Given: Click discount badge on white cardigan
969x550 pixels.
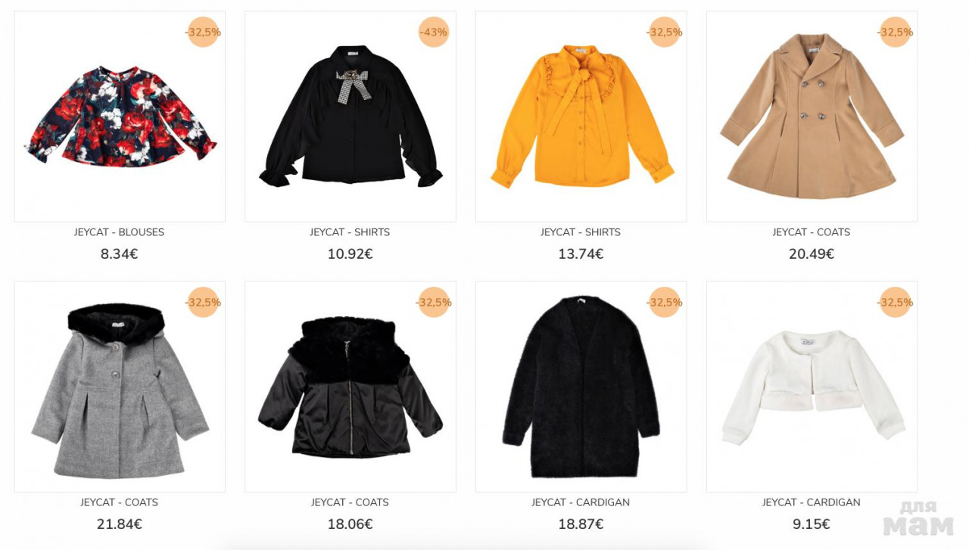Looking at the screenshot, I should click(x=896, y=302).
